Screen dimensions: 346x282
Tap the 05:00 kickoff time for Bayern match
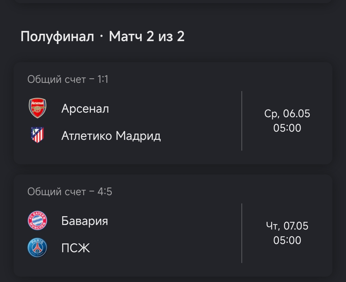point(287,240)
